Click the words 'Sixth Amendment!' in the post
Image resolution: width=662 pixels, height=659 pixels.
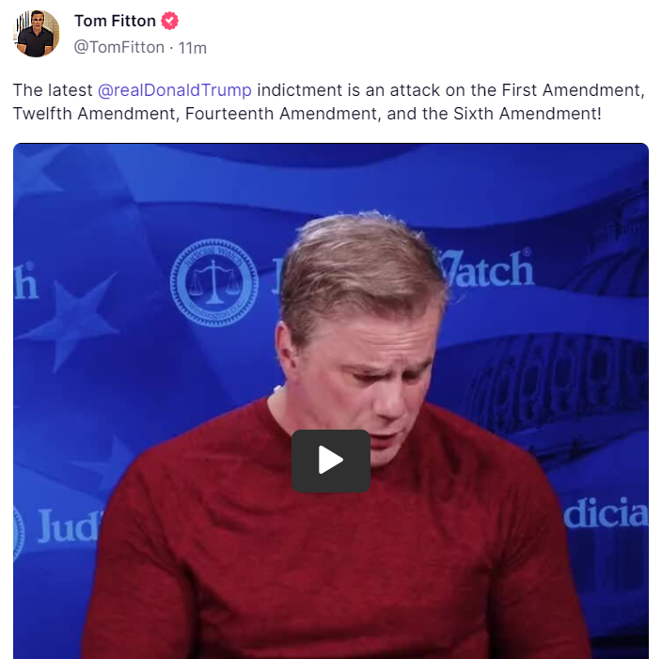pos(527,114)
